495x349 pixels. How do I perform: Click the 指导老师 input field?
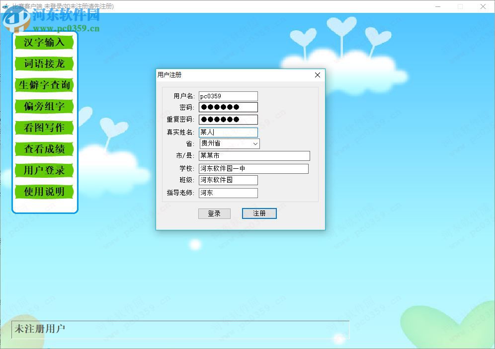tap(228, 193)
